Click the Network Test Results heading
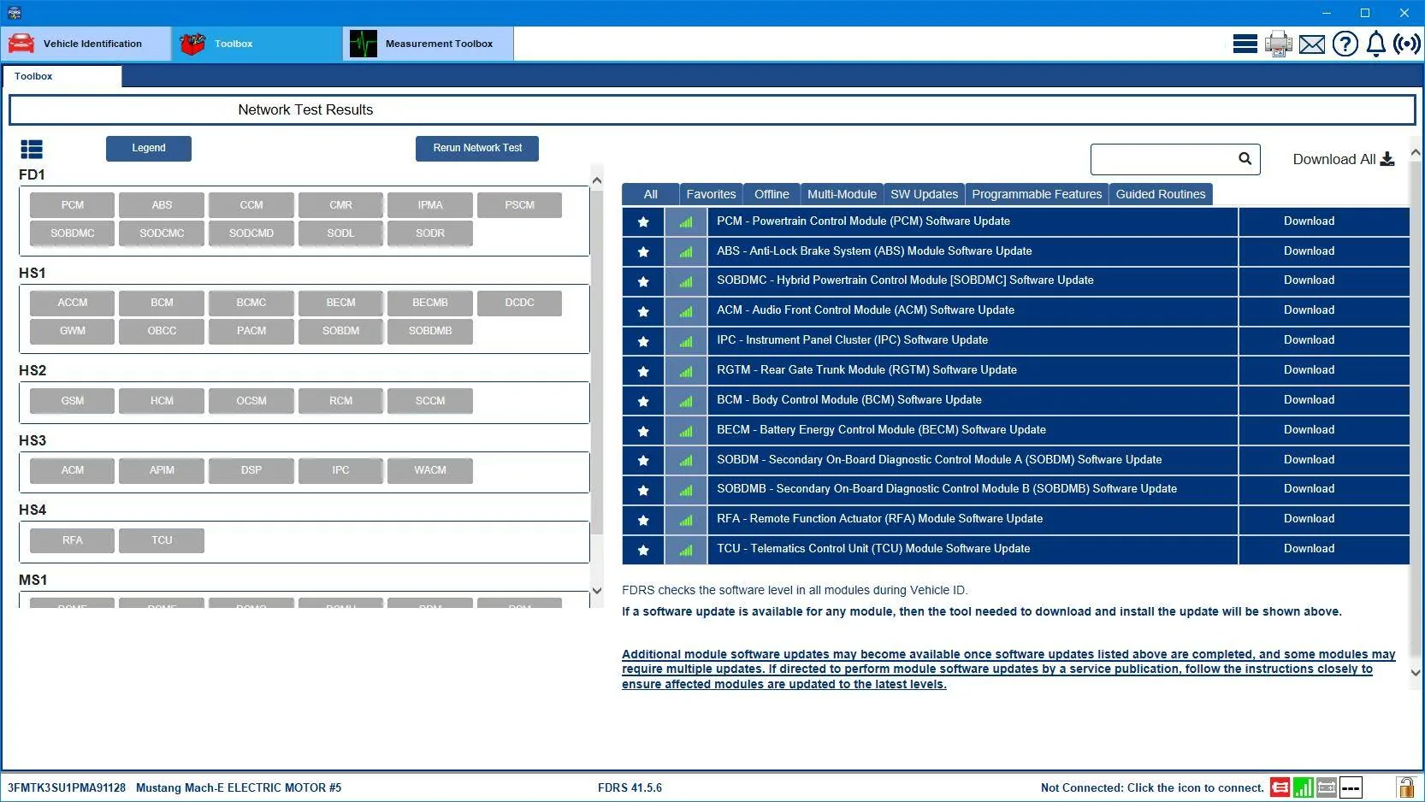1425x802 pixels. [305, 109]
